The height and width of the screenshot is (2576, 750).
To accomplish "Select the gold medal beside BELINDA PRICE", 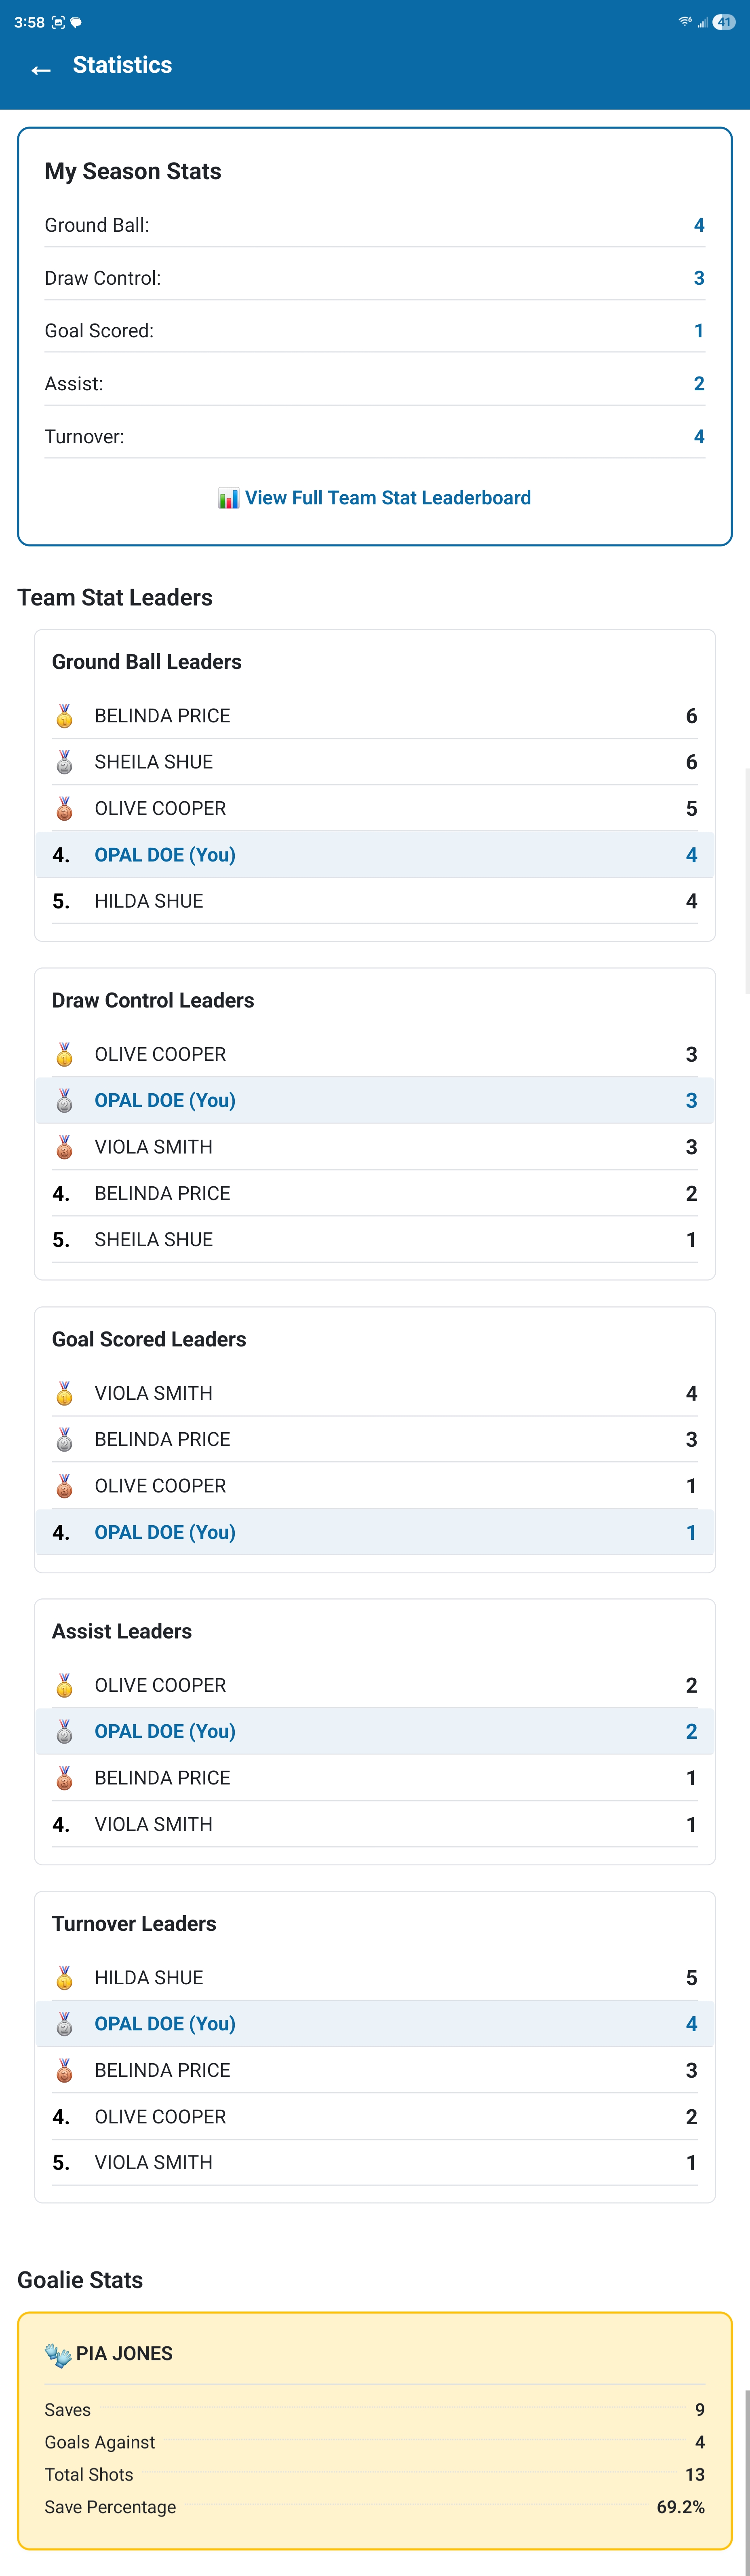I will pos(63,715).
